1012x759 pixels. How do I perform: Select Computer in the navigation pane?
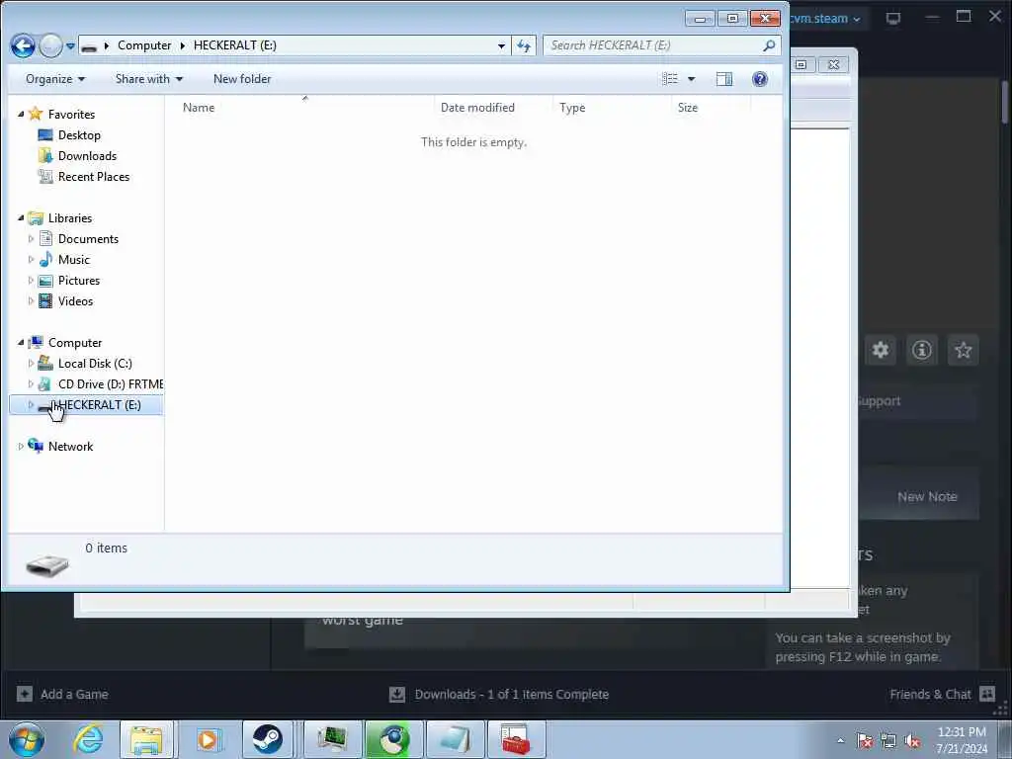(75, 343)
